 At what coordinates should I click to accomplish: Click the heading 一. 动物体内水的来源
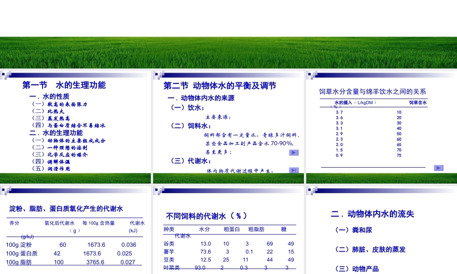(x=201, y=98)
